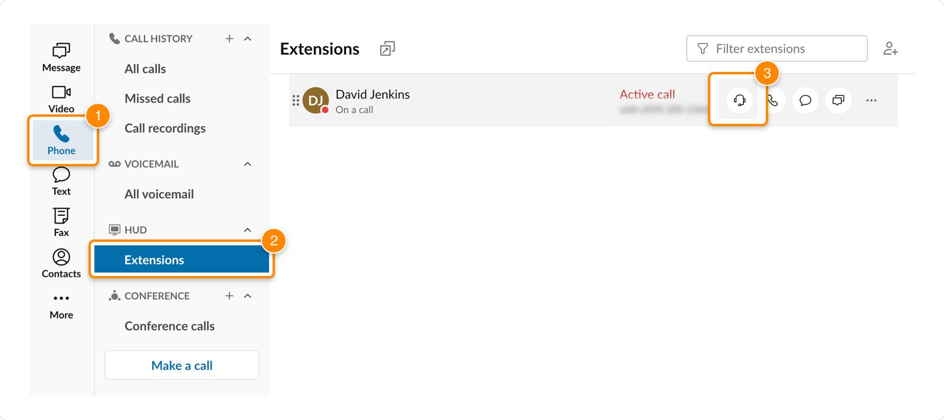This screenshot has height=420, width=944.
Task: Click the headset monitor call icon
Action: click(x=739, y=100)
